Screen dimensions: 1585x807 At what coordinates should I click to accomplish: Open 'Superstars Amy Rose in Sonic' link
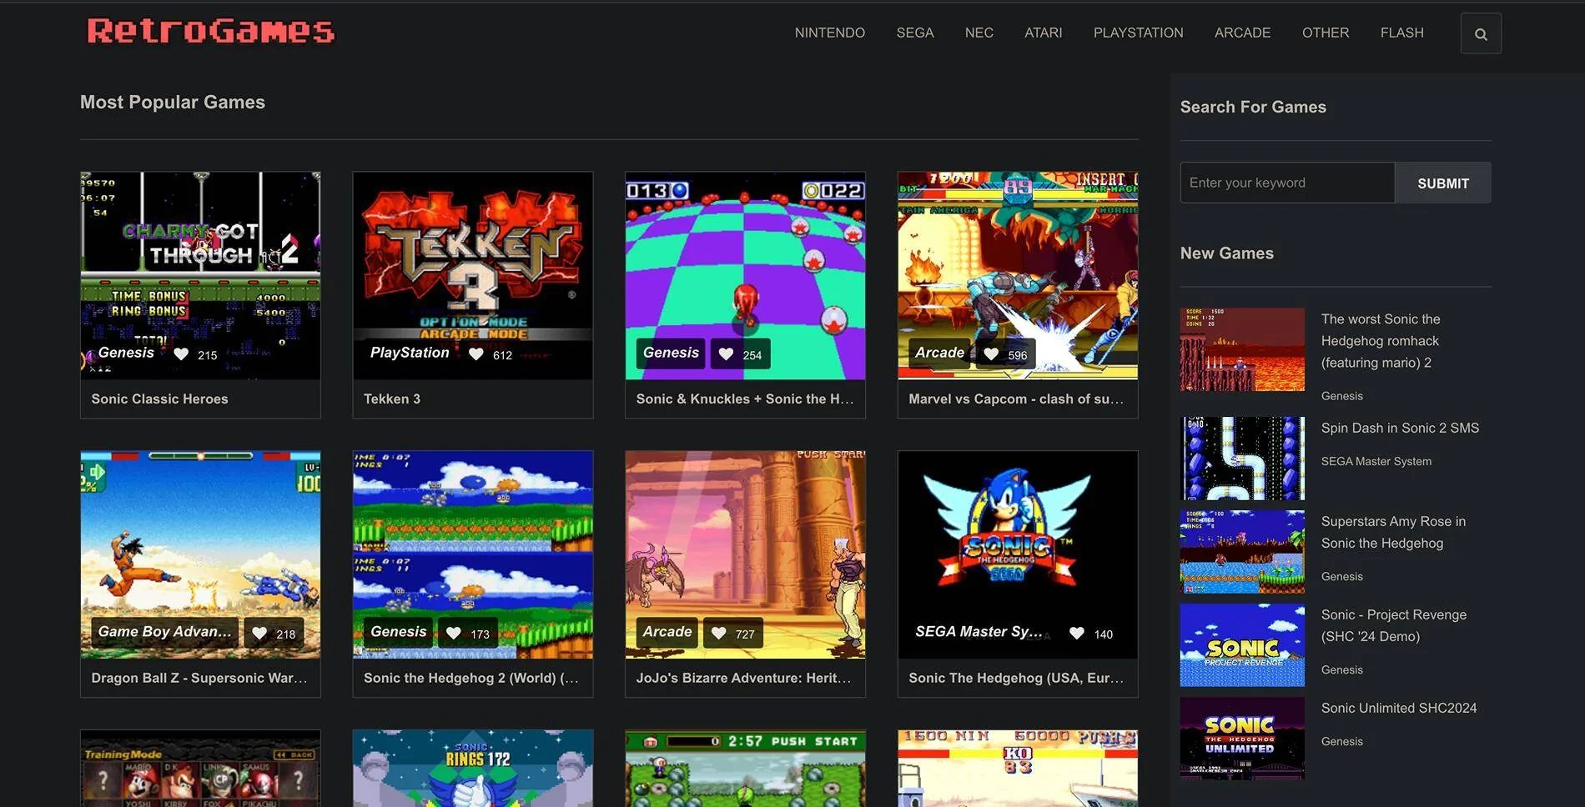pyautogui.click(x=1393, y=532)
